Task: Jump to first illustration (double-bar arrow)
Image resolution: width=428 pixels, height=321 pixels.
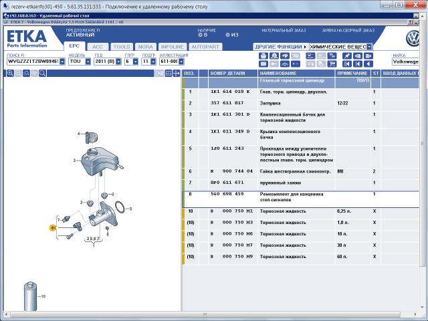Action: pyautogui.click(x=347, y=64)
